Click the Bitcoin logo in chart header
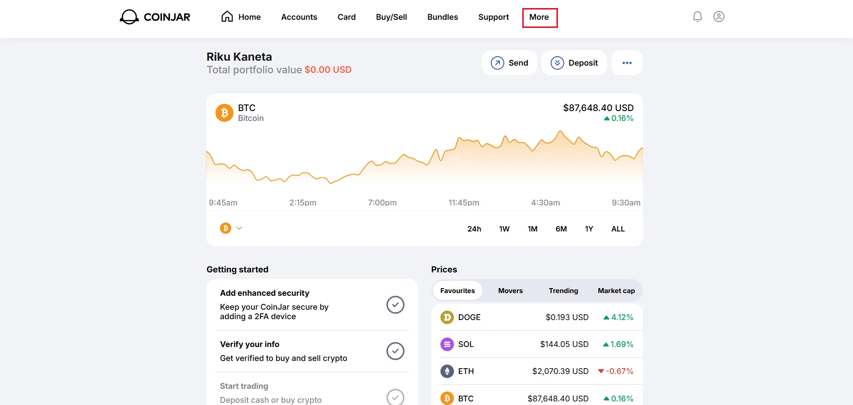 224,113
